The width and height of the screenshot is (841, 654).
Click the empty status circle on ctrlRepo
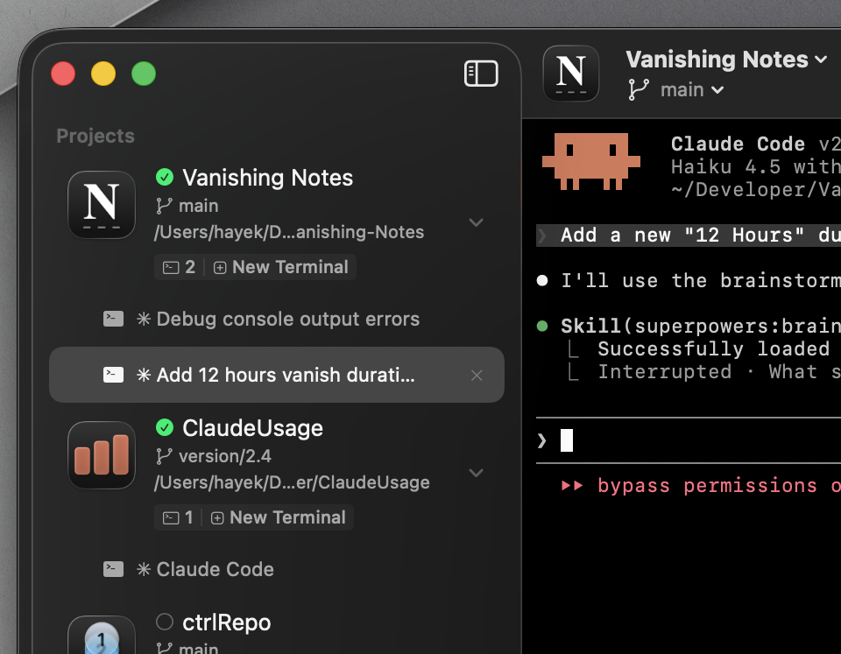pyautogui.click(x=165, y=622)
